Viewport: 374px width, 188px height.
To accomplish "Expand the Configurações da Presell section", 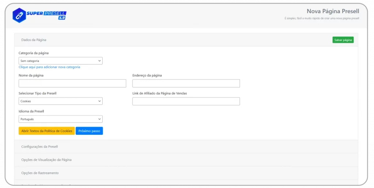I will click(x=39, y=146).
